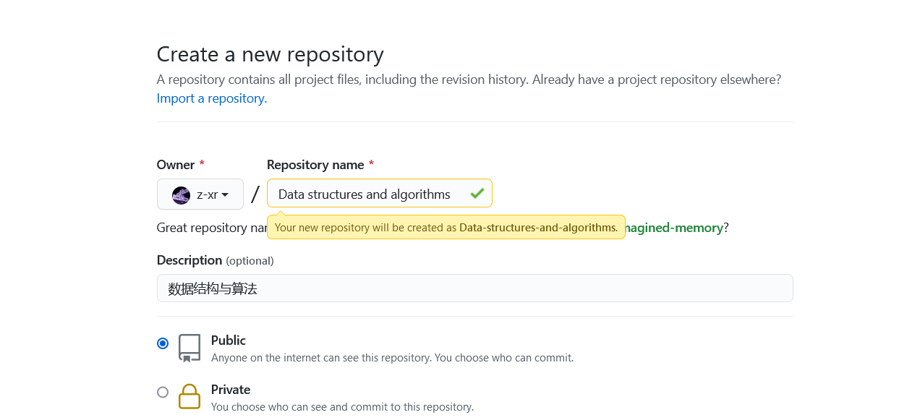Expand the caret arrow next to z-xr
Screen dimensions: 899x420
[225, 195]
